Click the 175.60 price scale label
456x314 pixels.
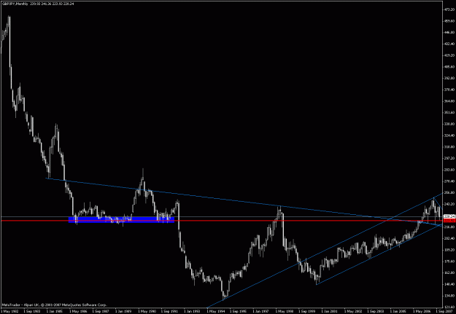click(x=449, y=261)
